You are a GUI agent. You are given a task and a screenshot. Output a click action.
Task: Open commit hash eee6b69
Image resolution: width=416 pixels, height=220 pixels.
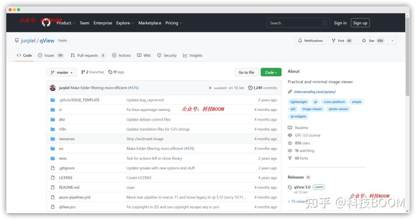tap(220, 88)
